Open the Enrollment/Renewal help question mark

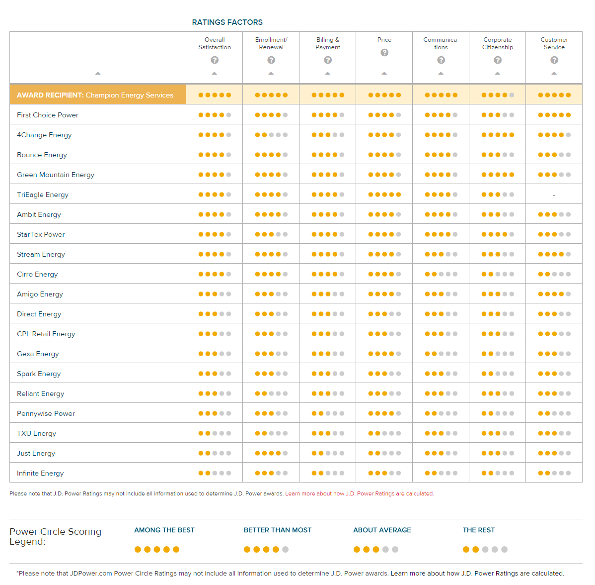coord(271,60)
